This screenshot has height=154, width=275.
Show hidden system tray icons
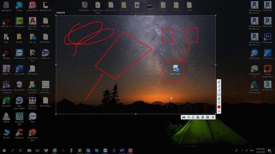pyautogui.click(x=242, y=150)
